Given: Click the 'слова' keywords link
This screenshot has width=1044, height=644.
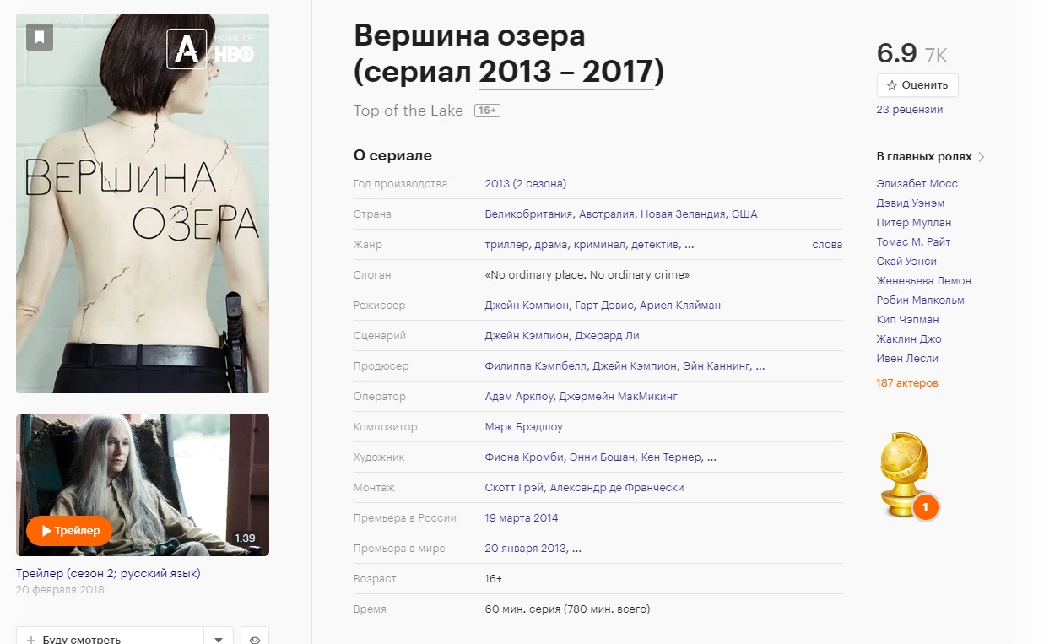Looking at the screenshot, I should click(827, 245).
